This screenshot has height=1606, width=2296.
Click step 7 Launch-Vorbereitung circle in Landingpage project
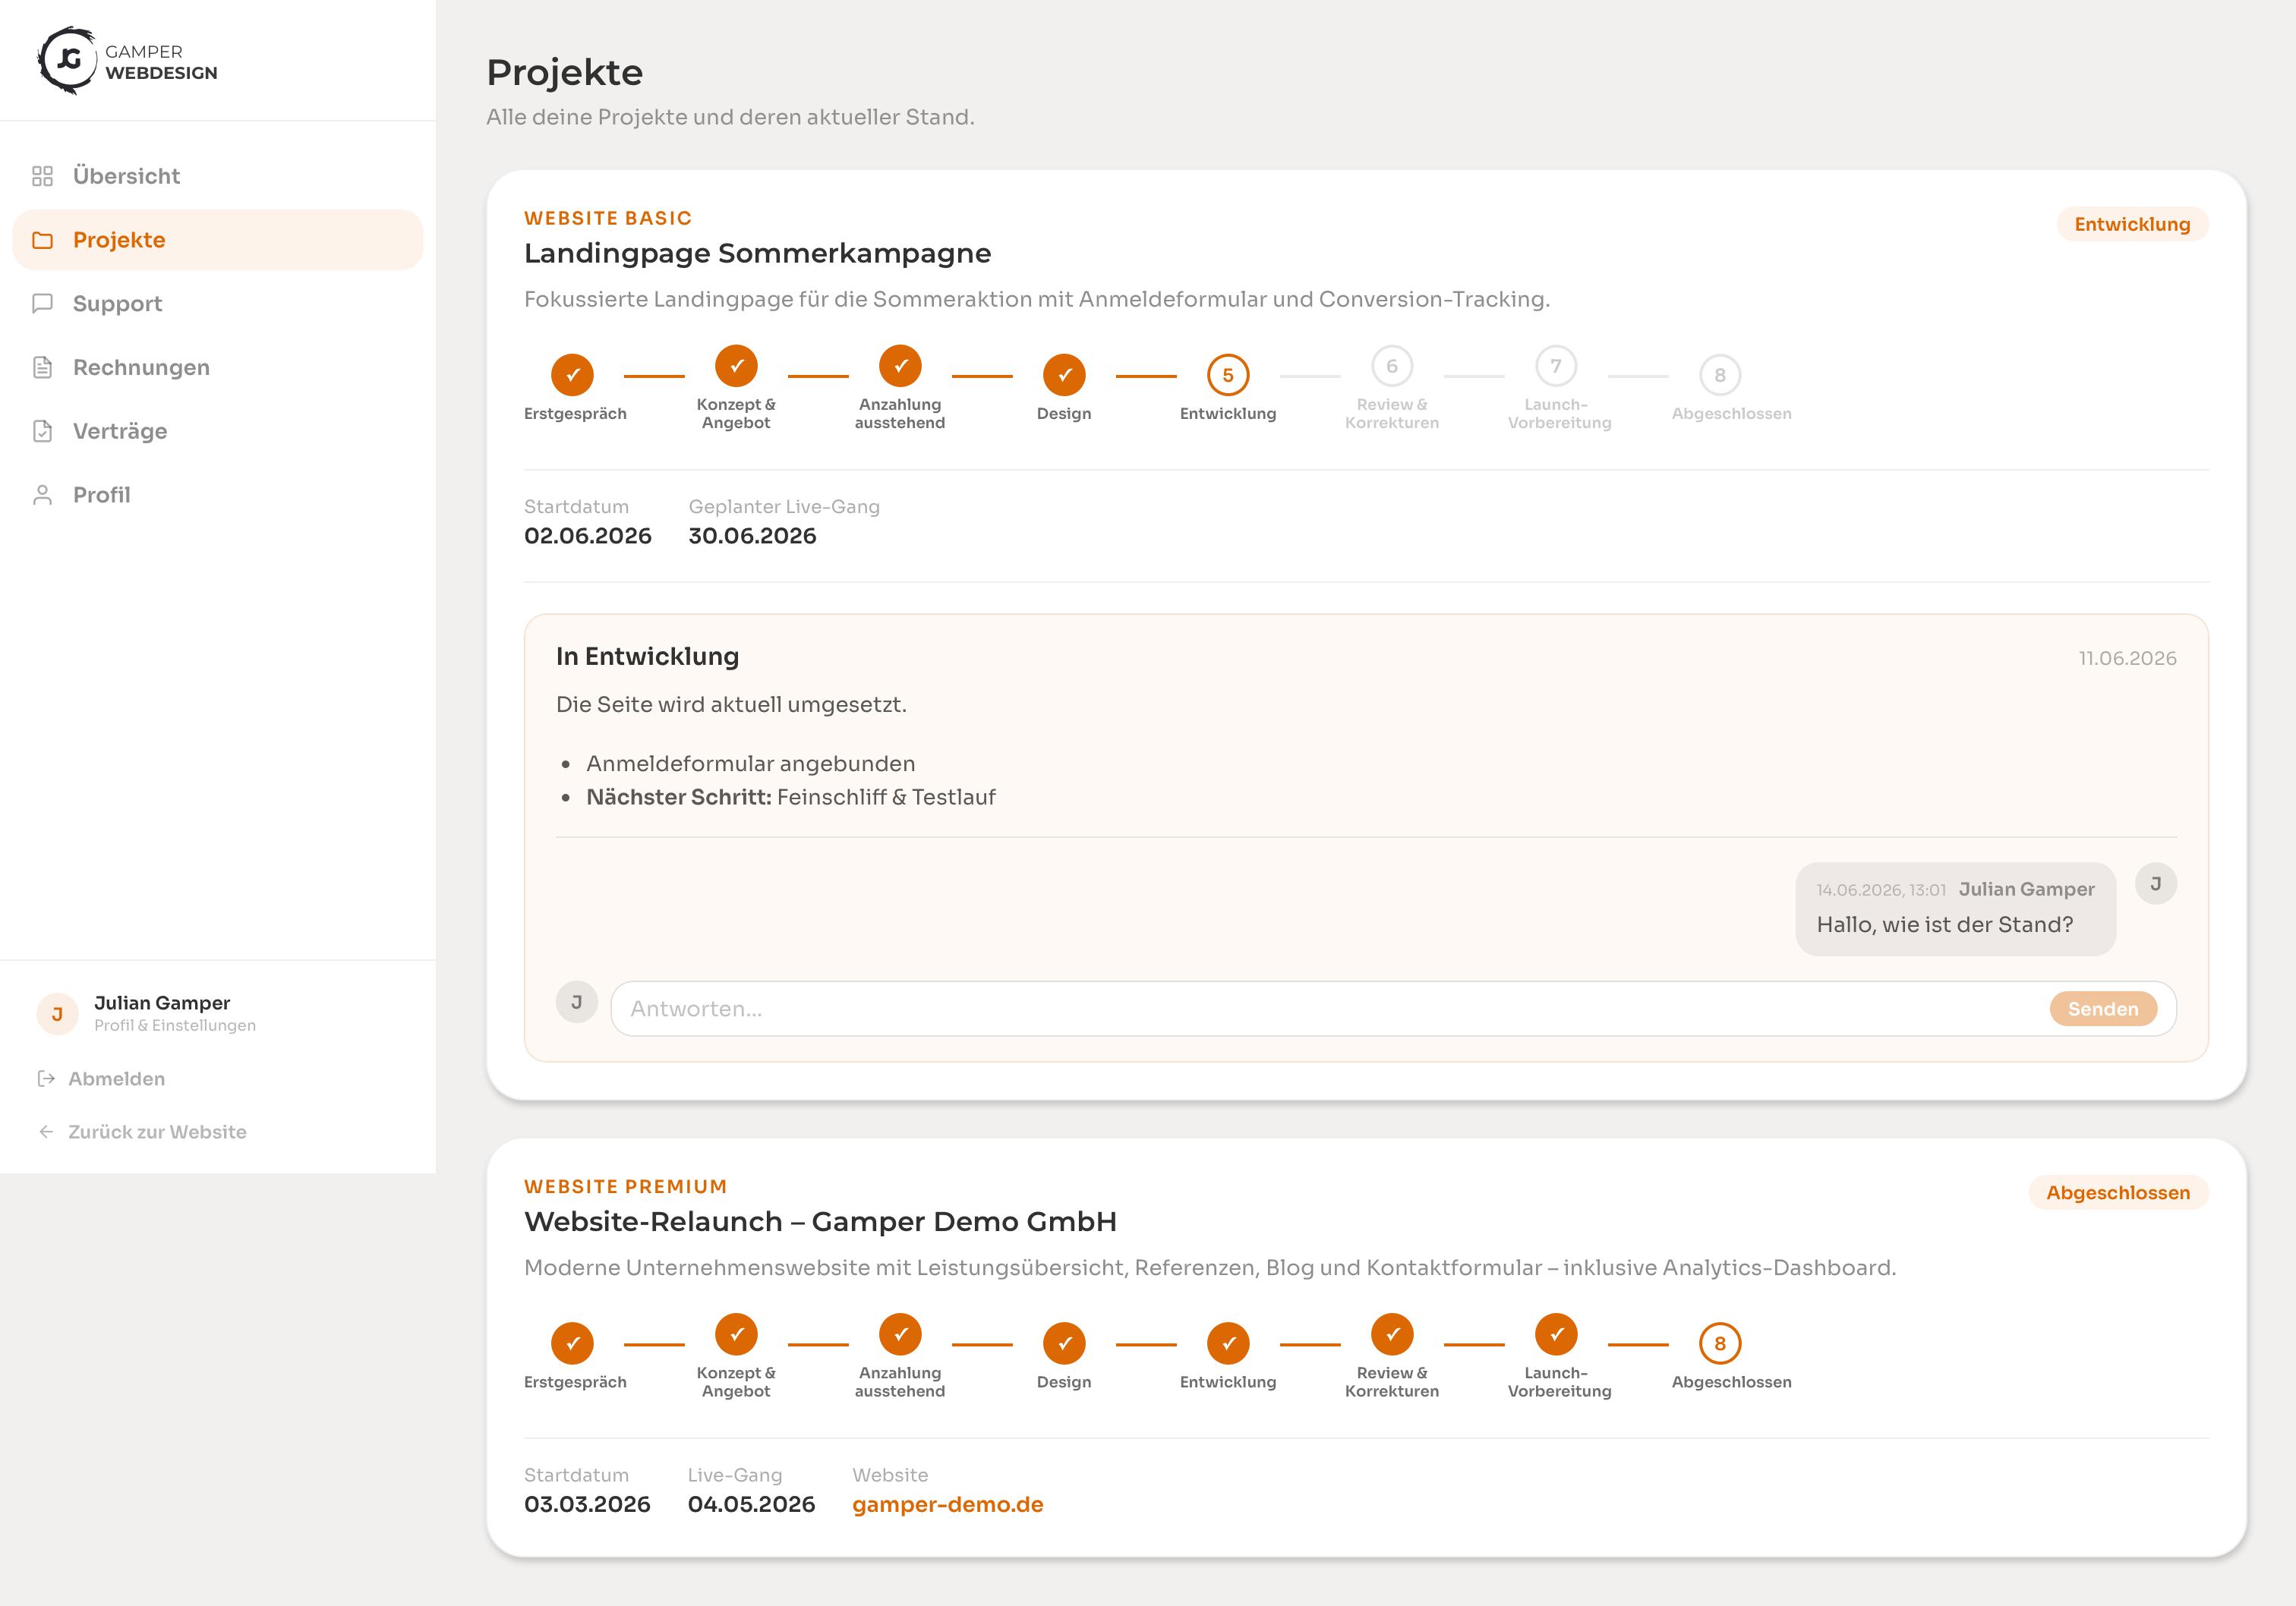point(1556,366)
